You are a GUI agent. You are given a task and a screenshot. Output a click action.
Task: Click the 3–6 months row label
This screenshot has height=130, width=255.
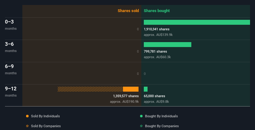click(x=11, y=47)
